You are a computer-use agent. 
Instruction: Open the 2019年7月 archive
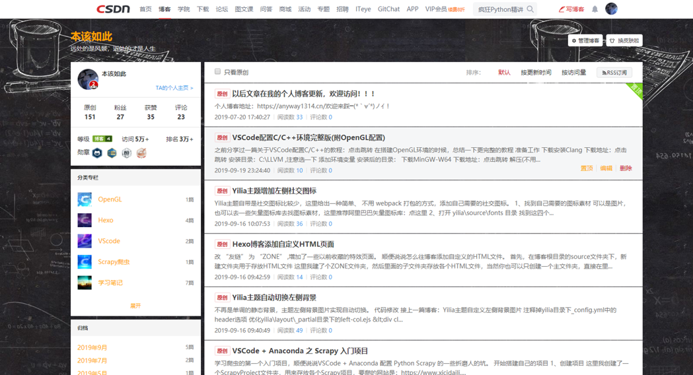tap(92, 360)
